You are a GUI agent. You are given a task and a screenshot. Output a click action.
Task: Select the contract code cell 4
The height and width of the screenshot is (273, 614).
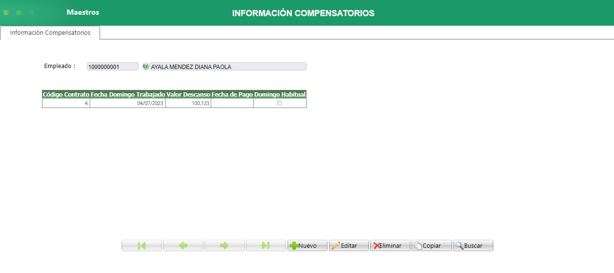pyautogui.click(x=66, y=103)
